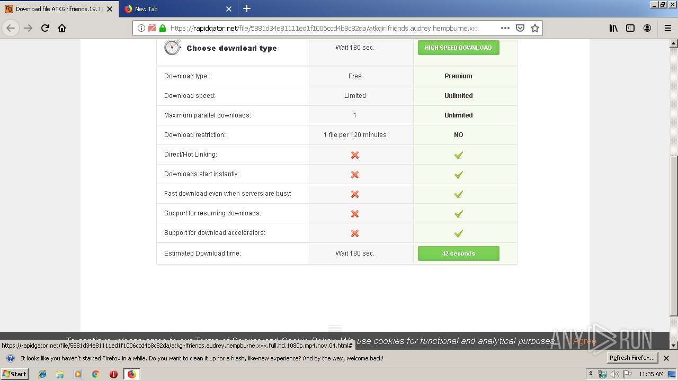Image resolution: width=678 pixels, height=381 pixels.
Task: Click the active Firefox taskbar button
Action: pos(131,374)
